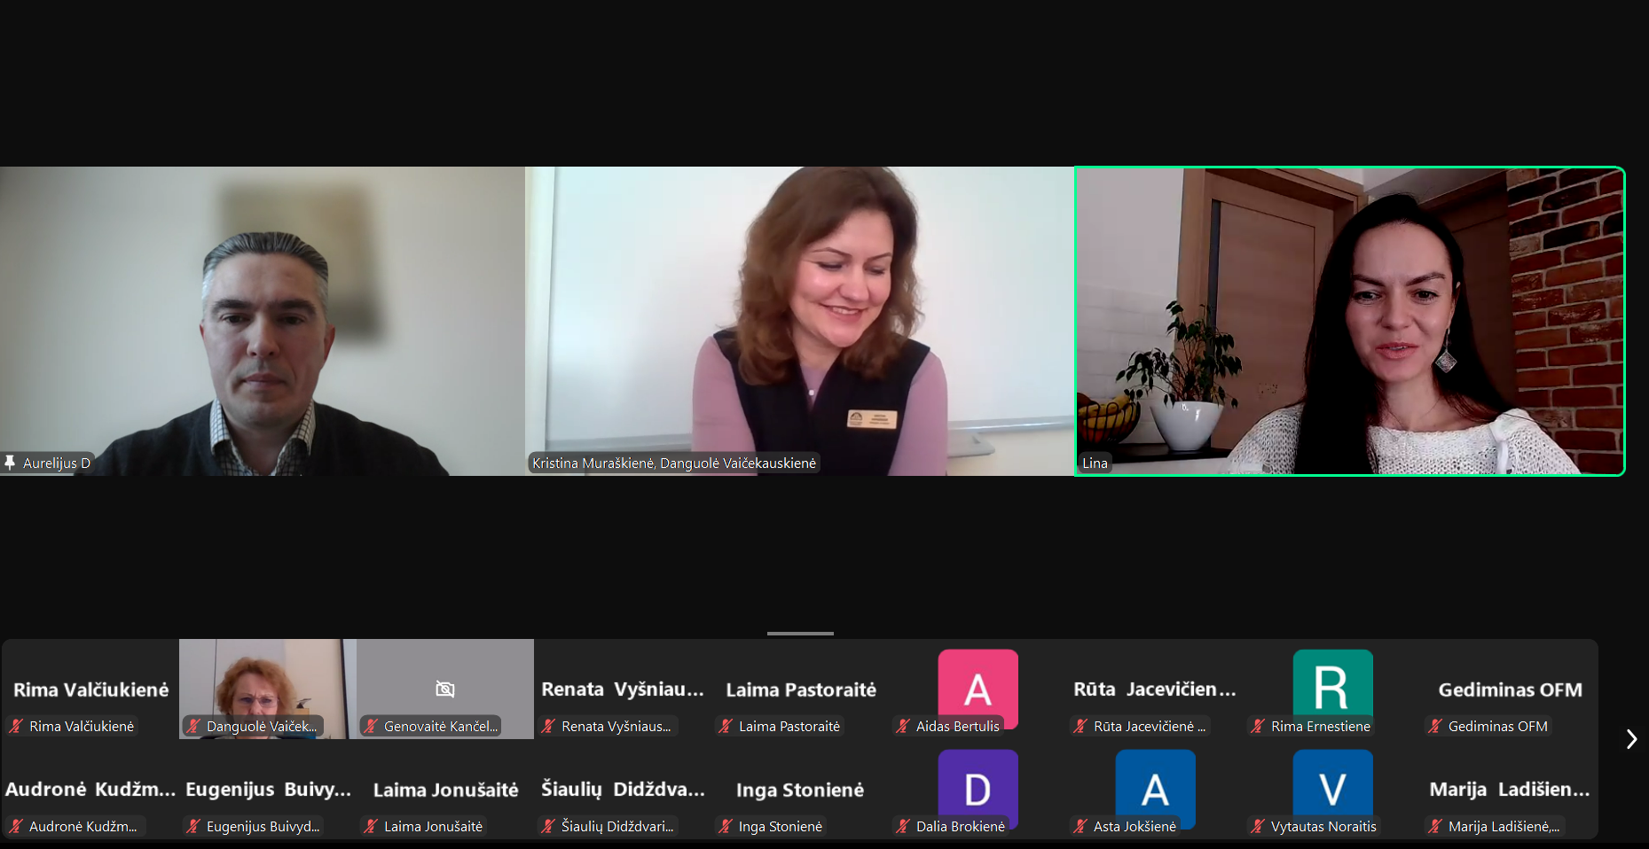This screenshot has height=849, width=1649.
Task: Show next page of participants with arrow
Action: click(1630, 739)
